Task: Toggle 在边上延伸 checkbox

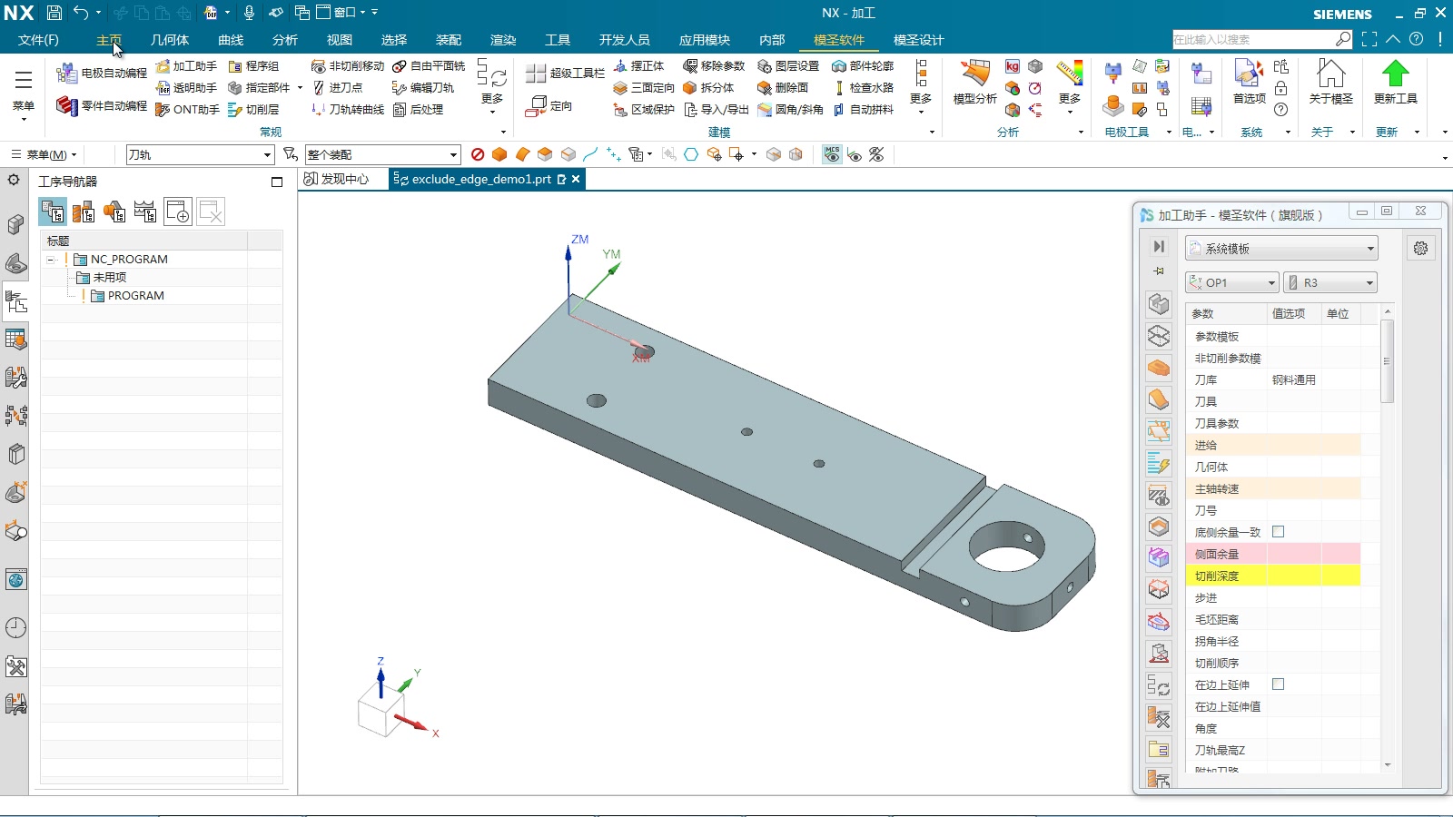Action: pyautogui.click(x=1279, y=684)
